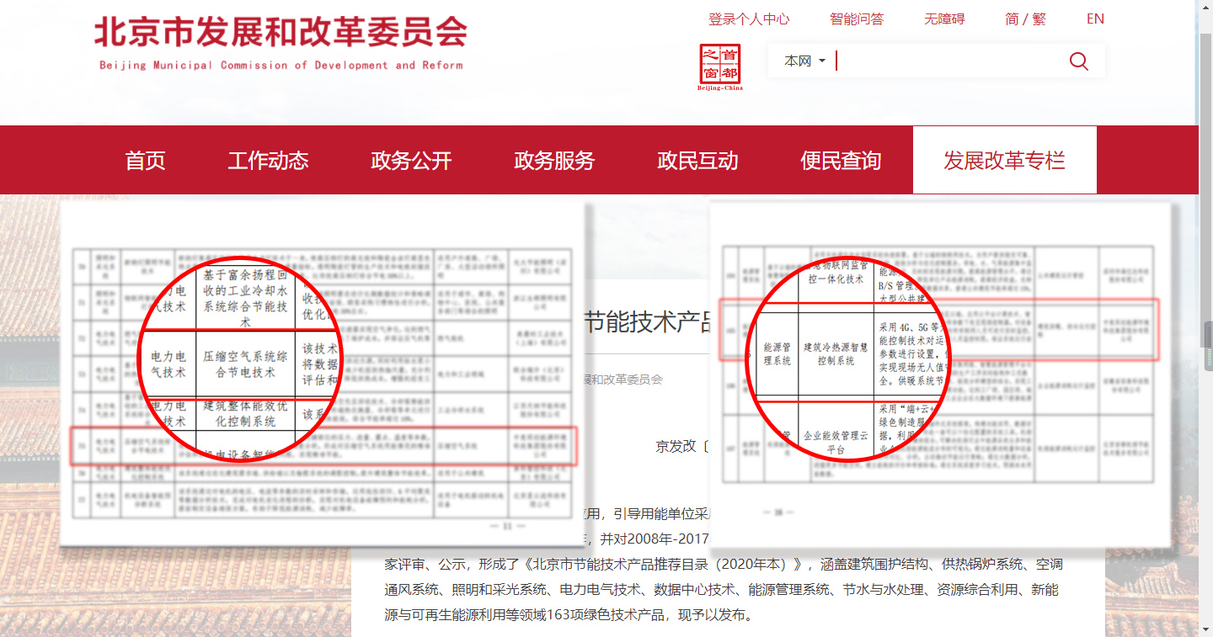Open 工作动态 navigation item
This screenshot has width=1213, height=637.
pyautogui.click(x=268, y=161)
